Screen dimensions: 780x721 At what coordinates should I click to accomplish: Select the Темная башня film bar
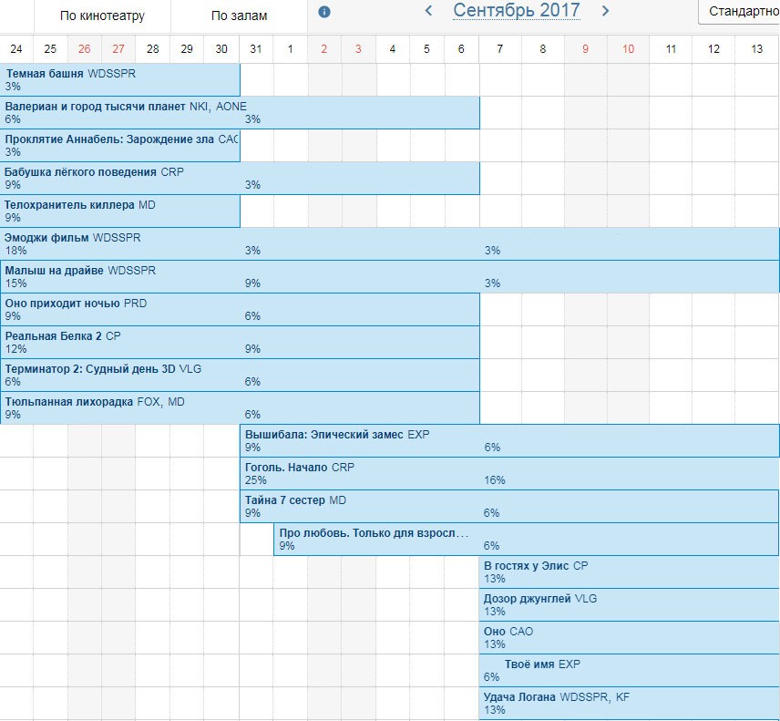120,79
